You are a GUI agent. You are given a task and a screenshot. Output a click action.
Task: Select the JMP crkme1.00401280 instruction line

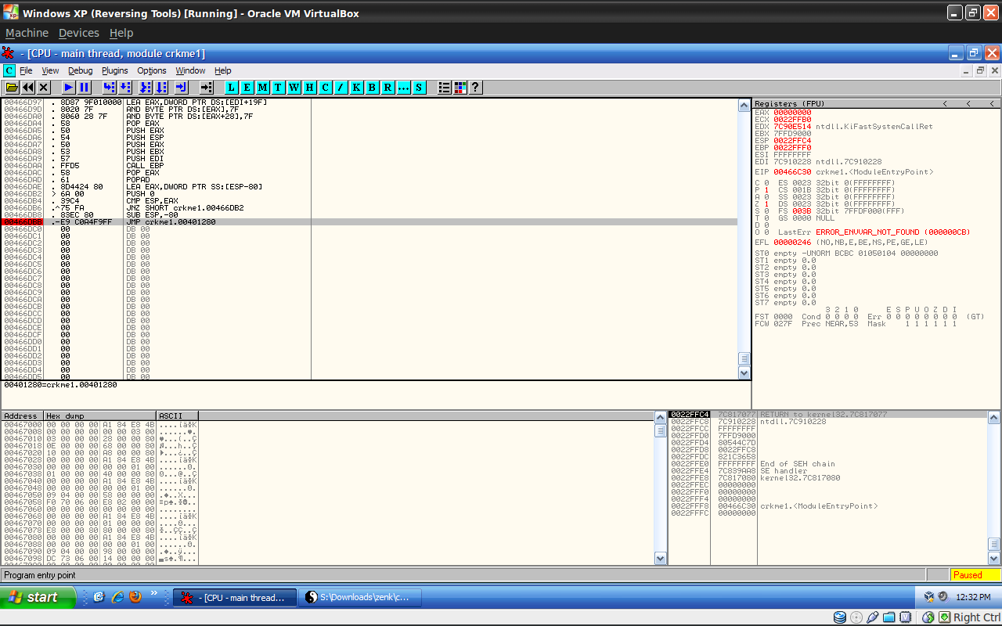pos(369,222)
